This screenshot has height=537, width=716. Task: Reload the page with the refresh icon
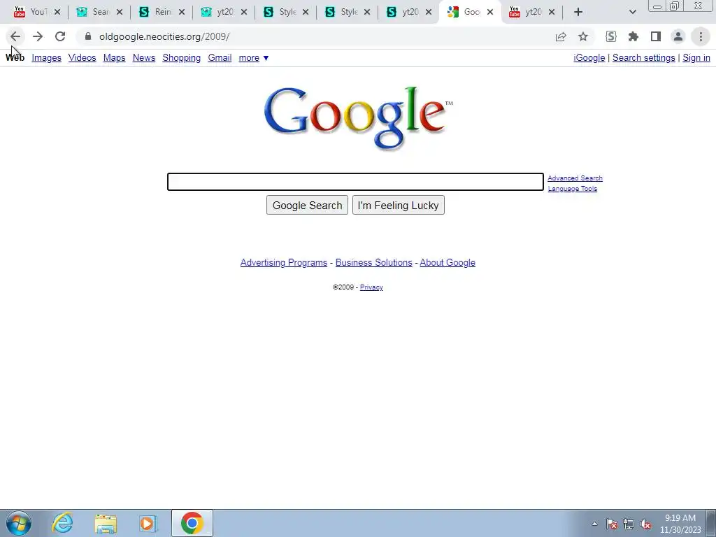pyautogui.click(x=60, y=36)
